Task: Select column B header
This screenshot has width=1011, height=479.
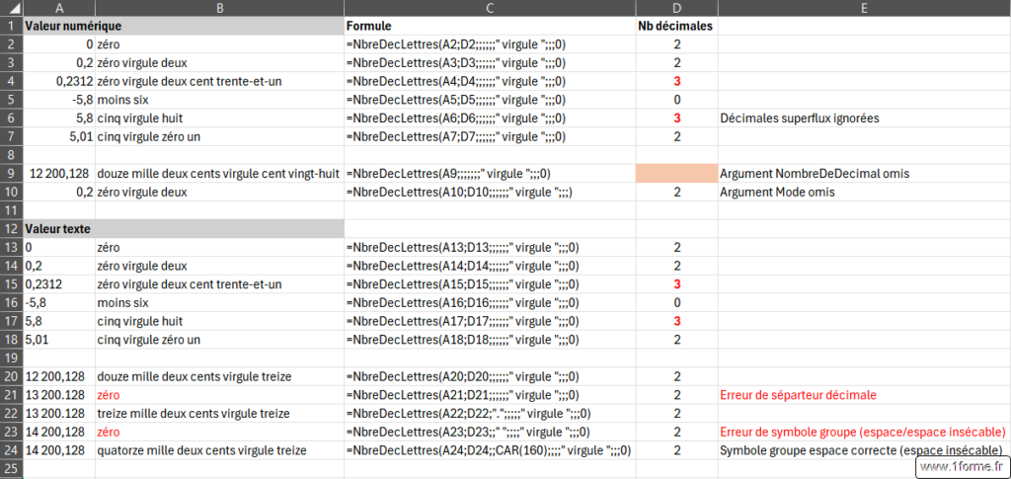Action: [220, 8]
